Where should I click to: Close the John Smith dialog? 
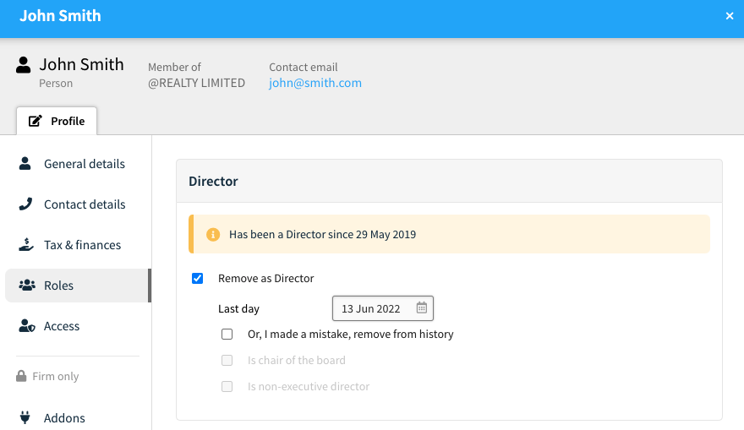(x=730, y=16)
